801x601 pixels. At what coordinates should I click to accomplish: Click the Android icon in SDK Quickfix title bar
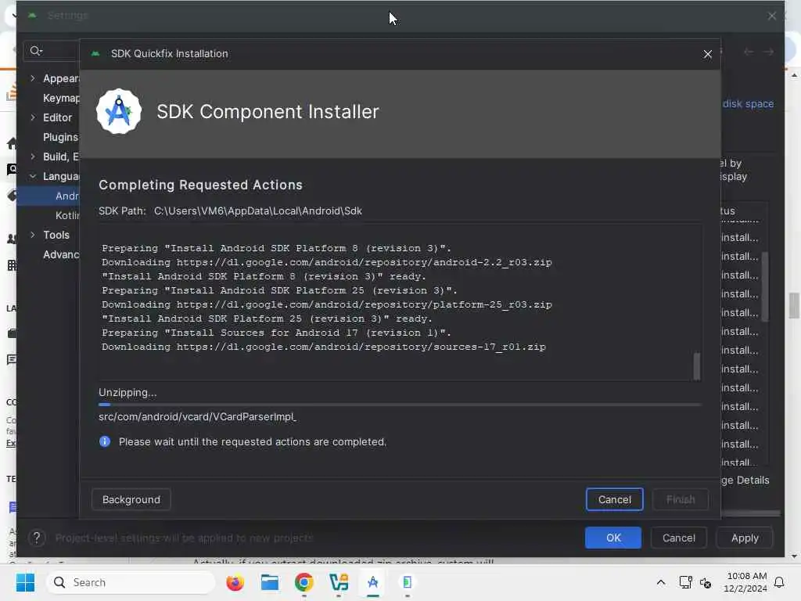(x=95, y=54)
